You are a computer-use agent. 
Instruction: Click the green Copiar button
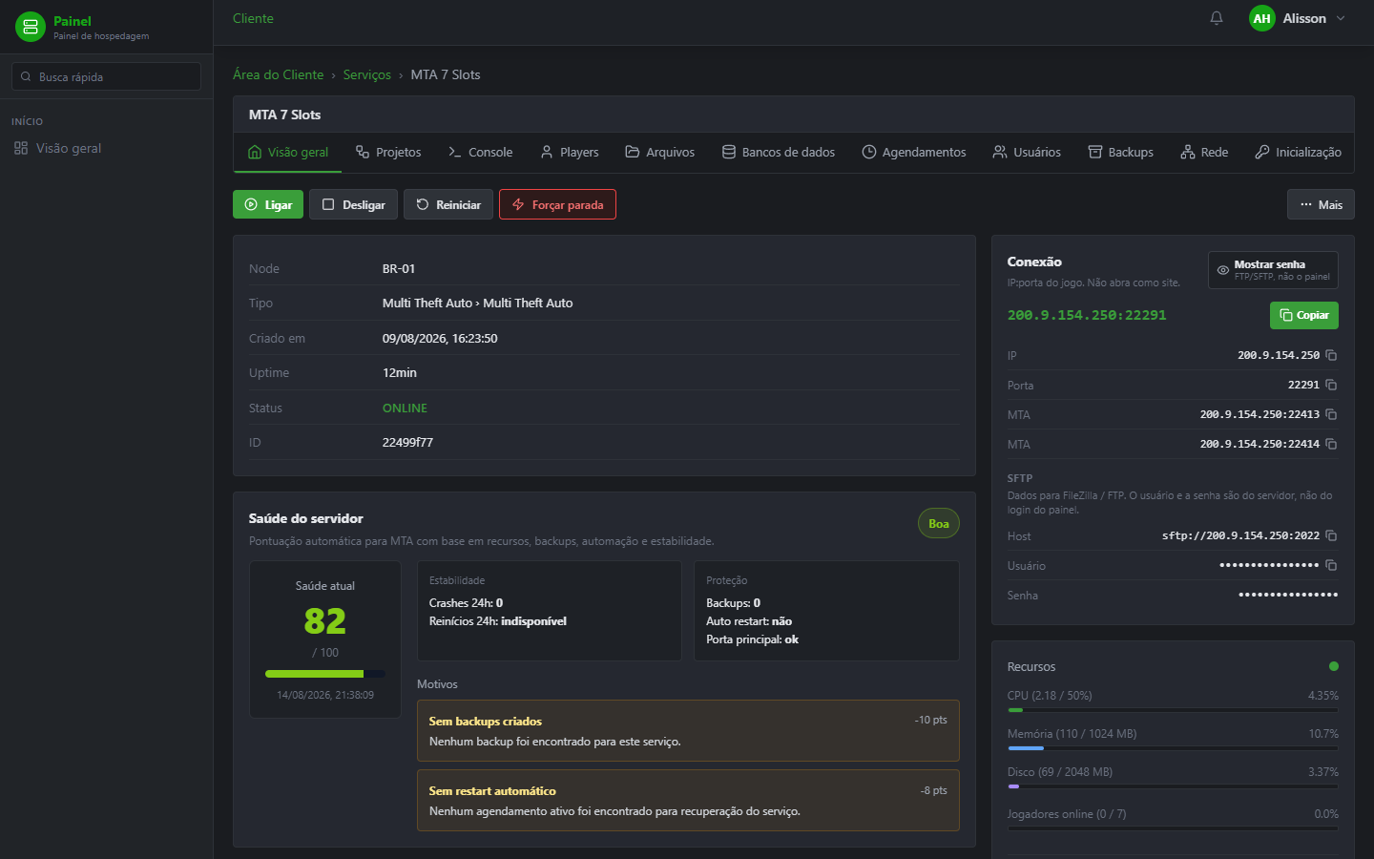pyautogui.click(x=1303, y=315)
